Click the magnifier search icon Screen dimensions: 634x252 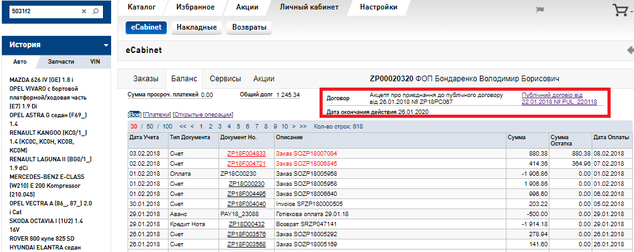coord(95,11)
